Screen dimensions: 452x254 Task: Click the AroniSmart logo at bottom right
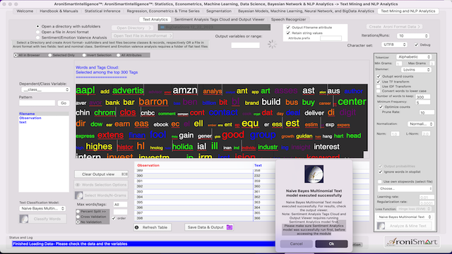[x=412, y=242]
